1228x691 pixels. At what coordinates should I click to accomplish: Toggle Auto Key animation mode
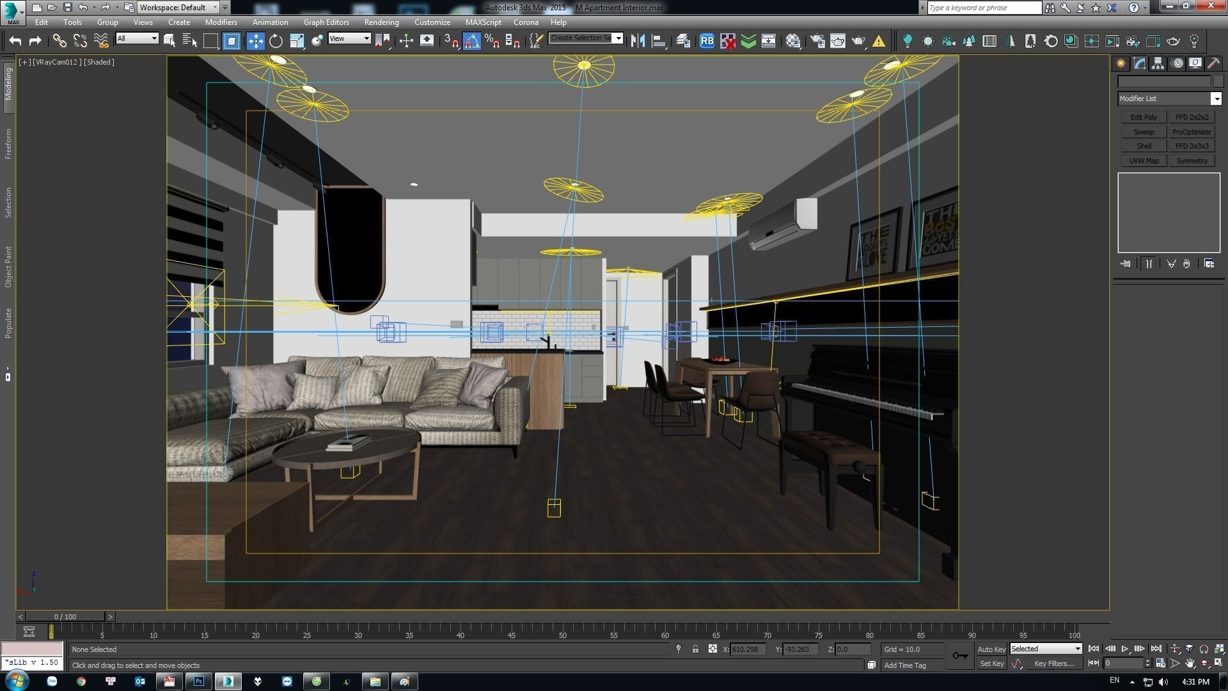(x=991, y=649)
